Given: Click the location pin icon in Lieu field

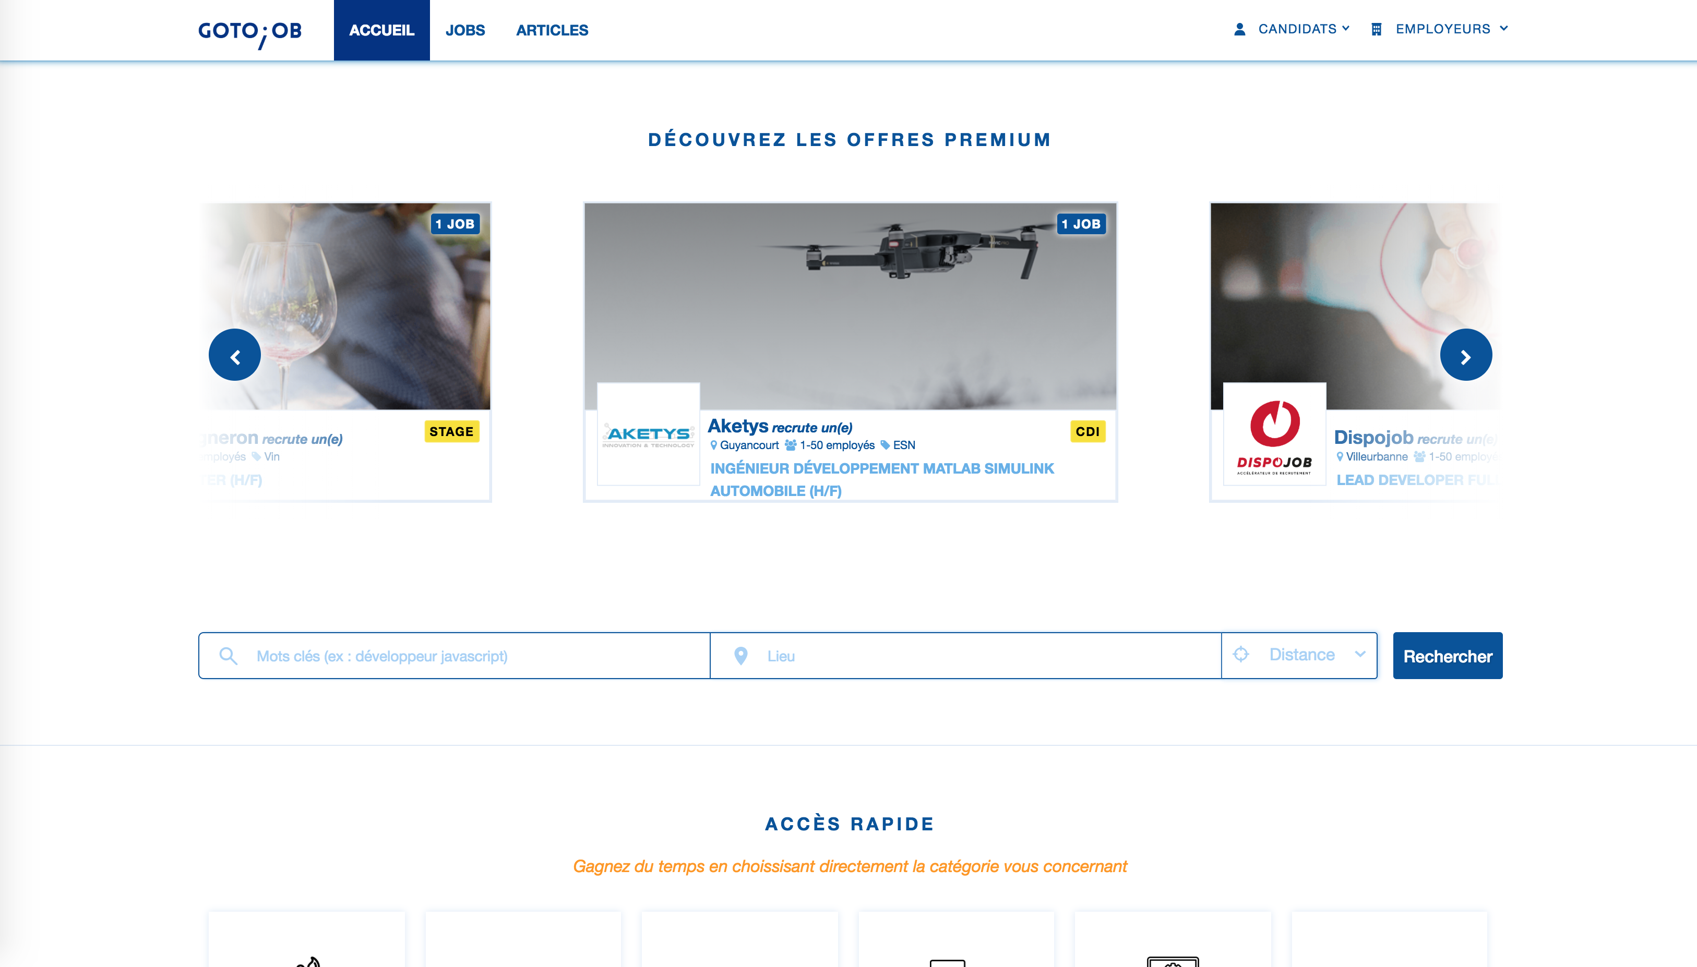Looking at the screenshot, I should [x=741, y=656].
